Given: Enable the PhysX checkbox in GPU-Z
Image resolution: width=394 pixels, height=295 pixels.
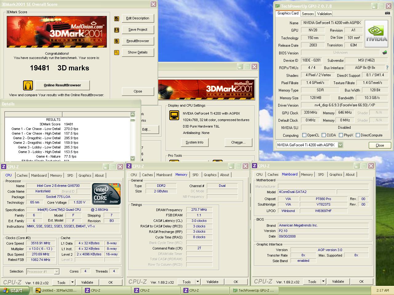Looking at the screenshot, I should [x=341, y=135].
